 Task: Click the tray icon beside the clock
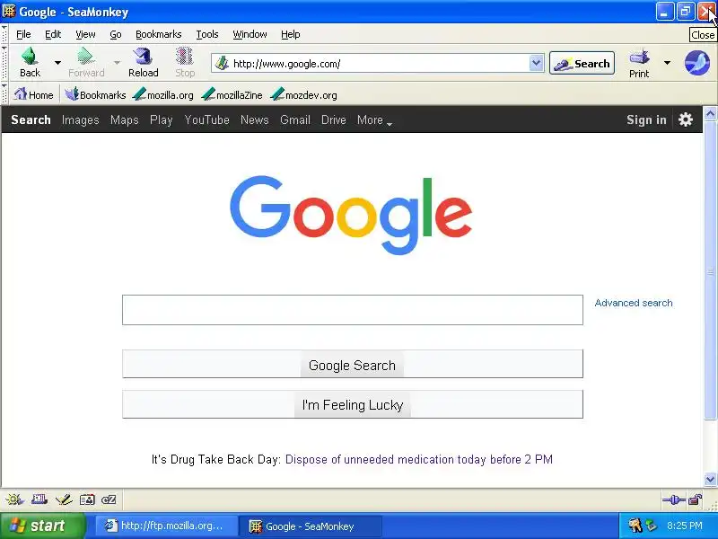652,526
